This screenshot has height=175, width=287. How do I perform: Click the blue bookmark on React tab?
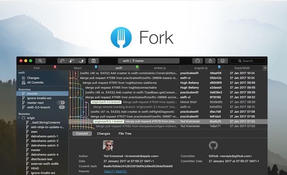click(x=96, y=67)
